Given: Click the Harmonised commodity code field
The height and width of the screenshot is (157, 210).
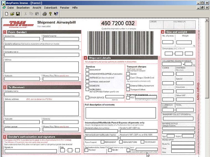Looking at the screenshot, I should [x=101, y=138].
